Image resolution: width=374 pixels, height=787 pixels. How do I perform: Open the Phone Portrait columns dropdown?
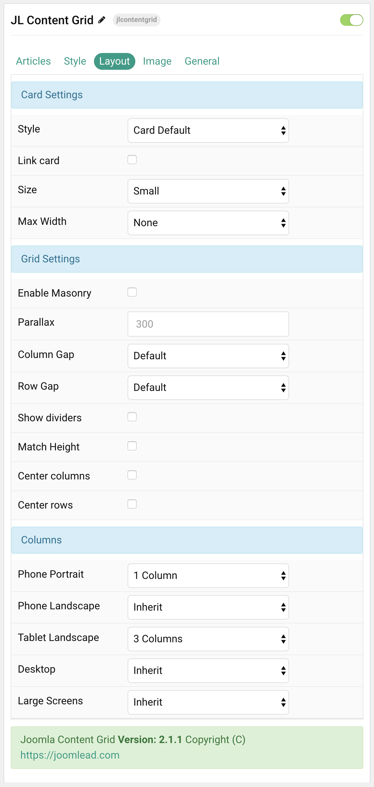(208, 575)
